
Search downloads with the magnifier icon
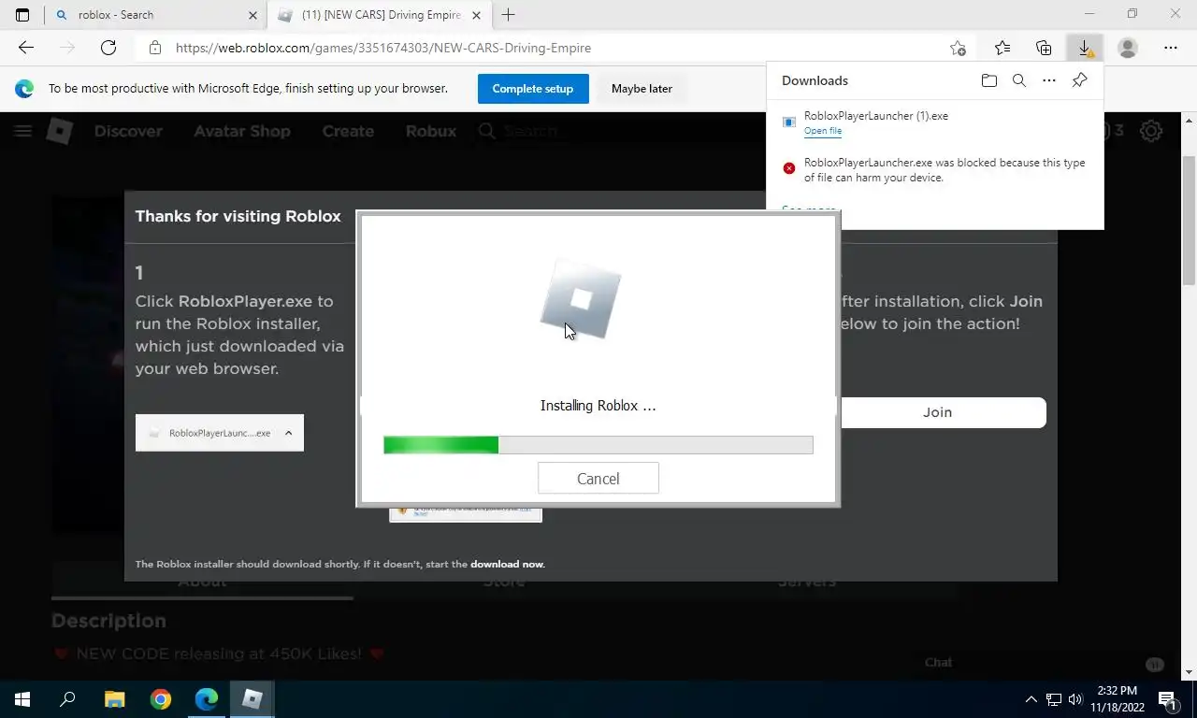pos(1019,80)
